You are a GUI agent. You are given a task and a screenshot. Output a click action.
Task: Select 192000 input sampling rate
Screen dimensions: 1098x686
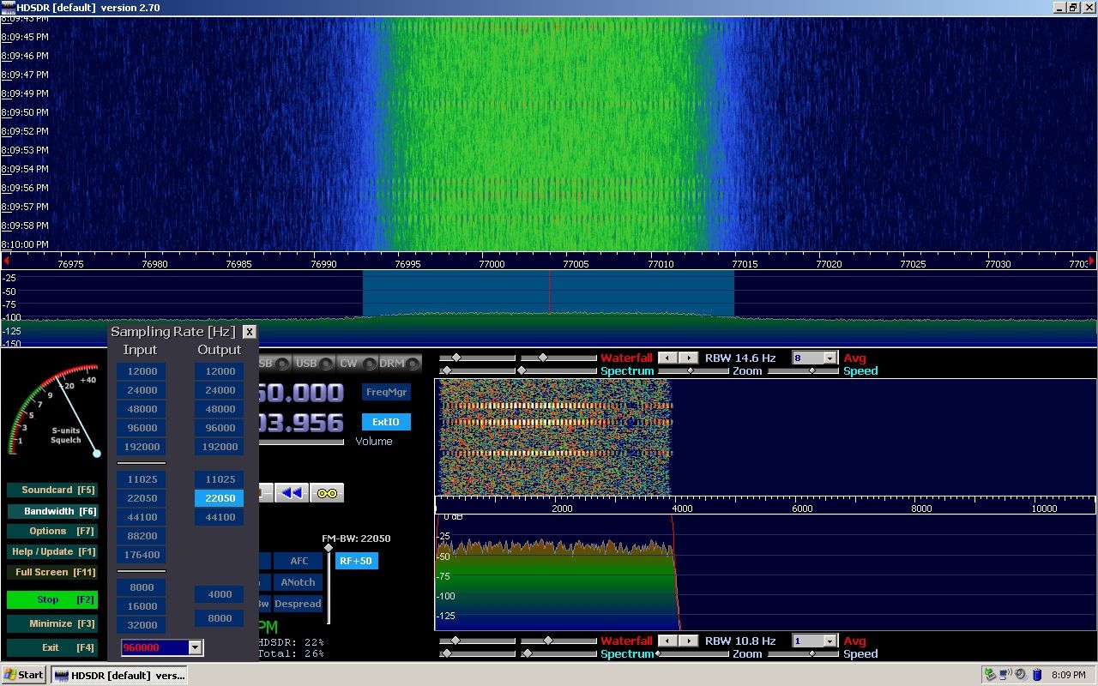coord(142,447)
